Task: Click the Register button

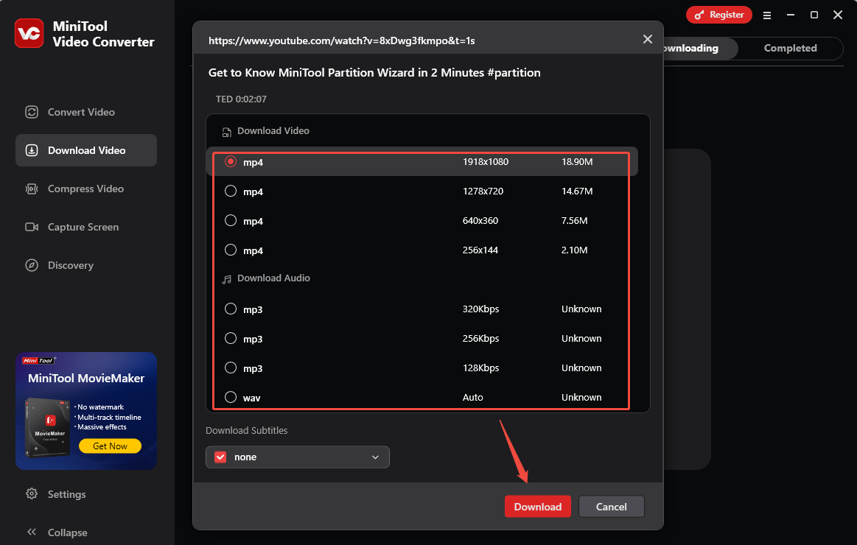Action: (x=718, y=15)
